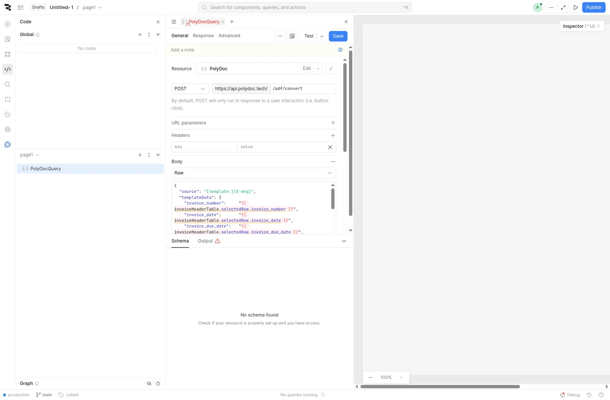Collapse the page1 code section
Image resolution: width=610 pixels, height=400 pixels.
149,155
